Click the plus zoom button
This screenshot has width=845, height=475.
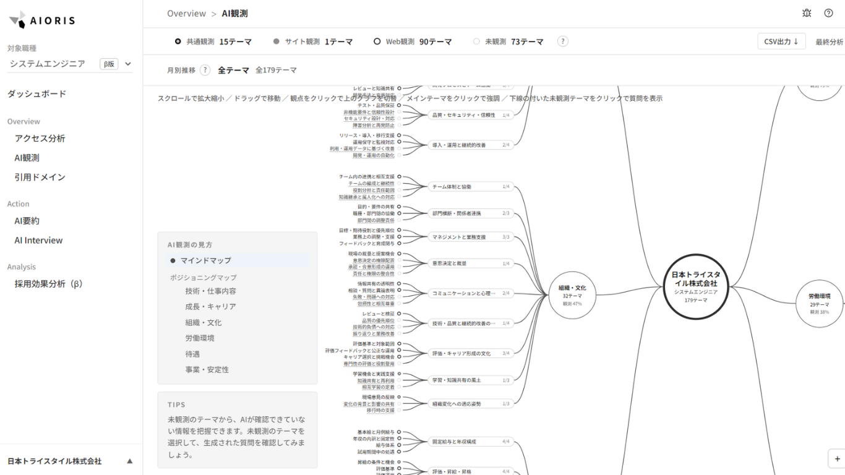(837, 459)
